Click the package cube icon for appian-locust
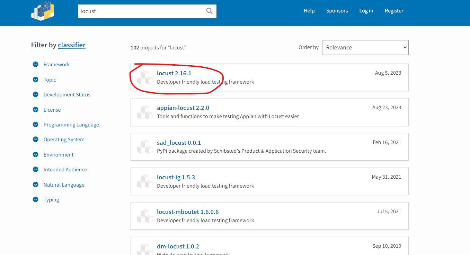 (145, 112)
